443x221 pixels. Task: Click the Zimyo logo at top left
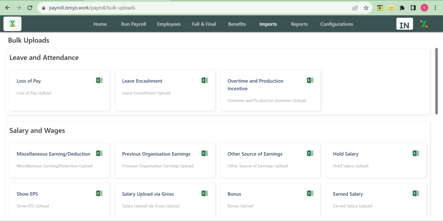13,24
